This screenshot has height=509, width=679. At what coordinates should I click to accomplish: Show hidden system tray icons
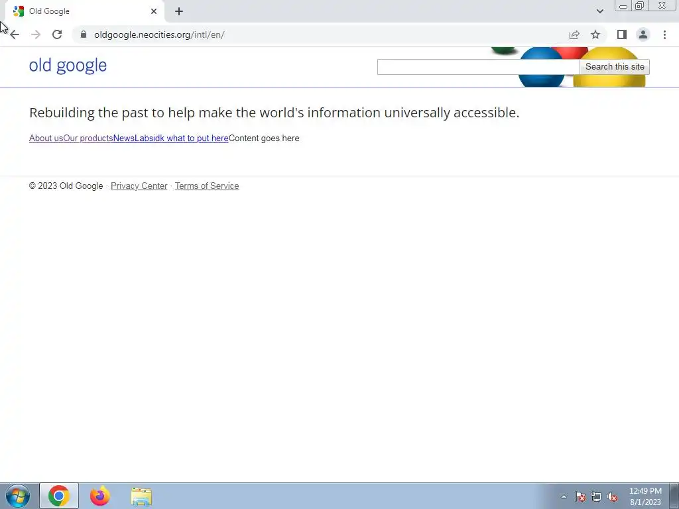click(x=564, y=496)
